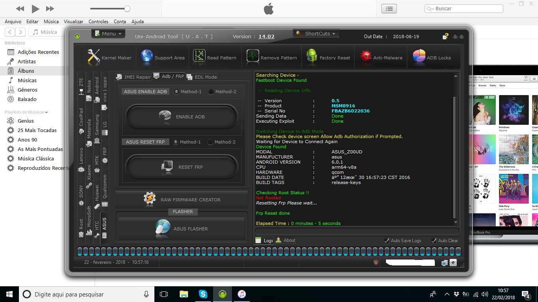This screenshot has height=302, width=538.
Task: Open the iTunes search field dropdown
Action: (x=430, y=9)
